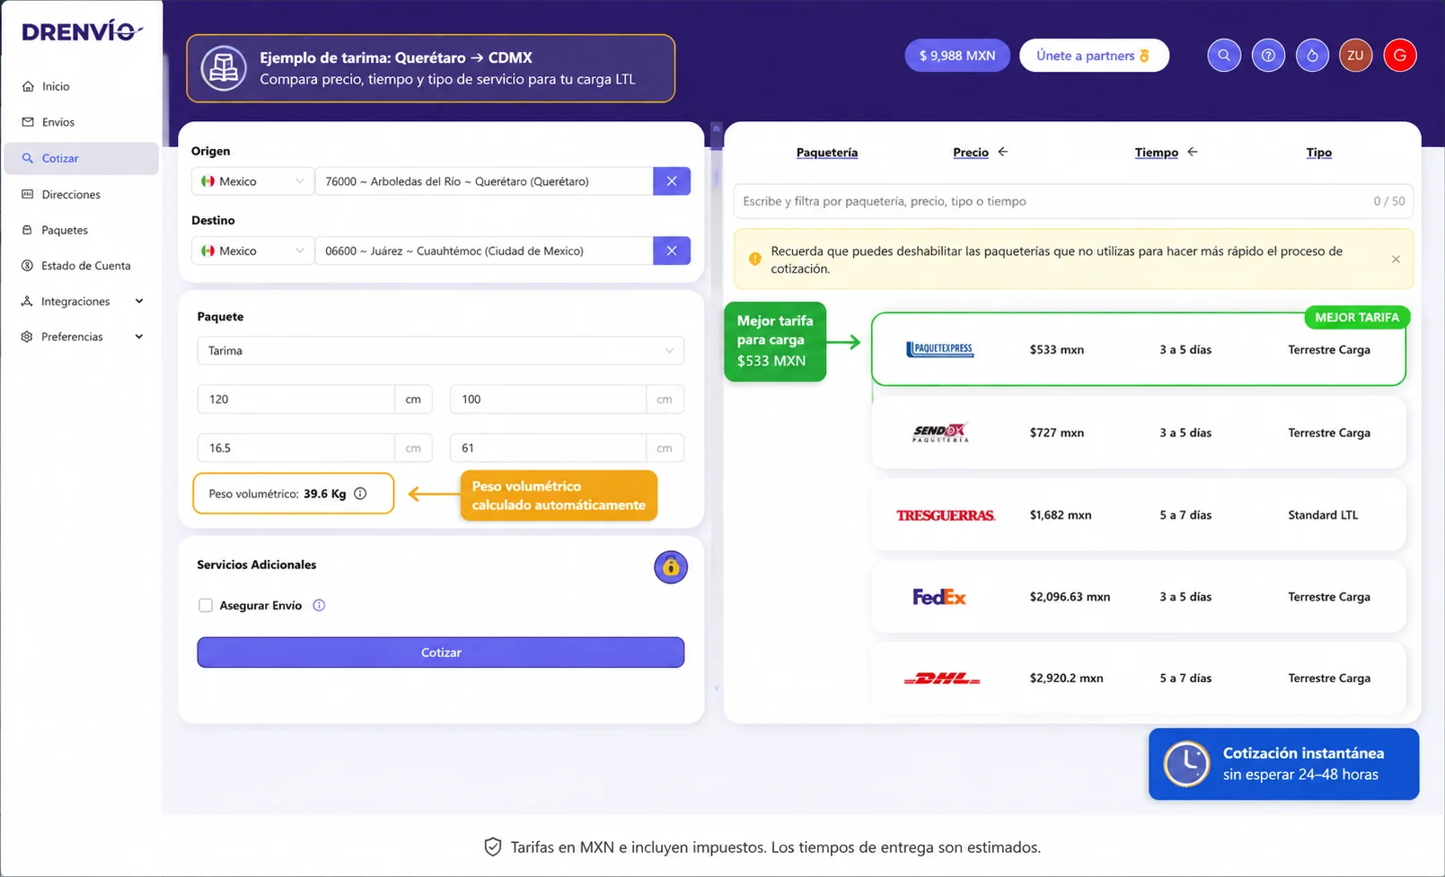Click the Destino address field
The height and width of the screenshot is (877, 1445).
(x=484, y=250)
